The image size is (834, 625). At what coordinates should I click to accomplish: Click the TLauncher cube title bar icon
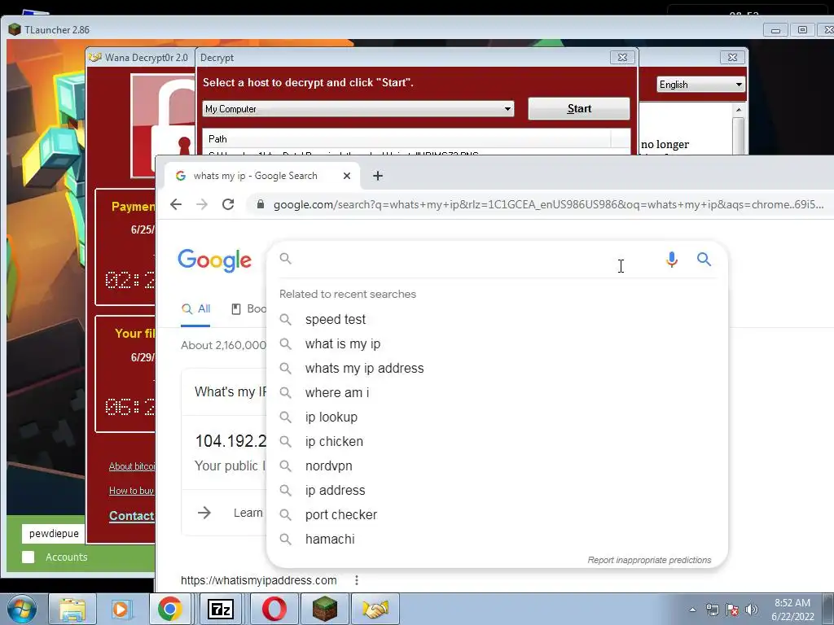[x=15, y=30]
